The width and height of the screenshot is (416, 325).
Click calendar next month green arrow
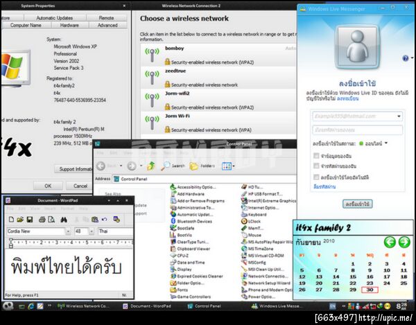point(404,242)
